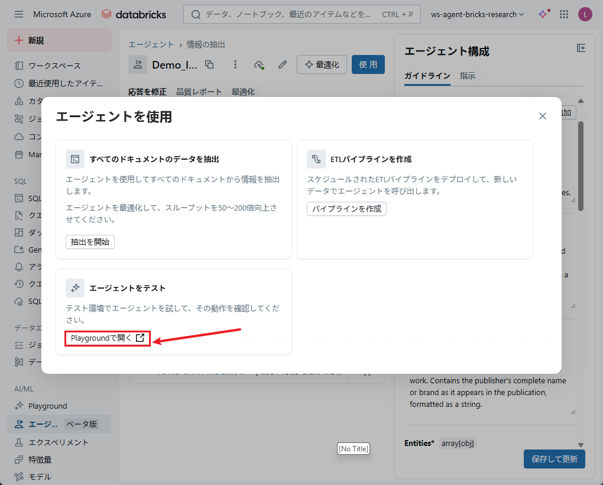The width and height of the screenshot is (603, 485).
Task: Open the apps grid launcher
Action: pos(564,14)
